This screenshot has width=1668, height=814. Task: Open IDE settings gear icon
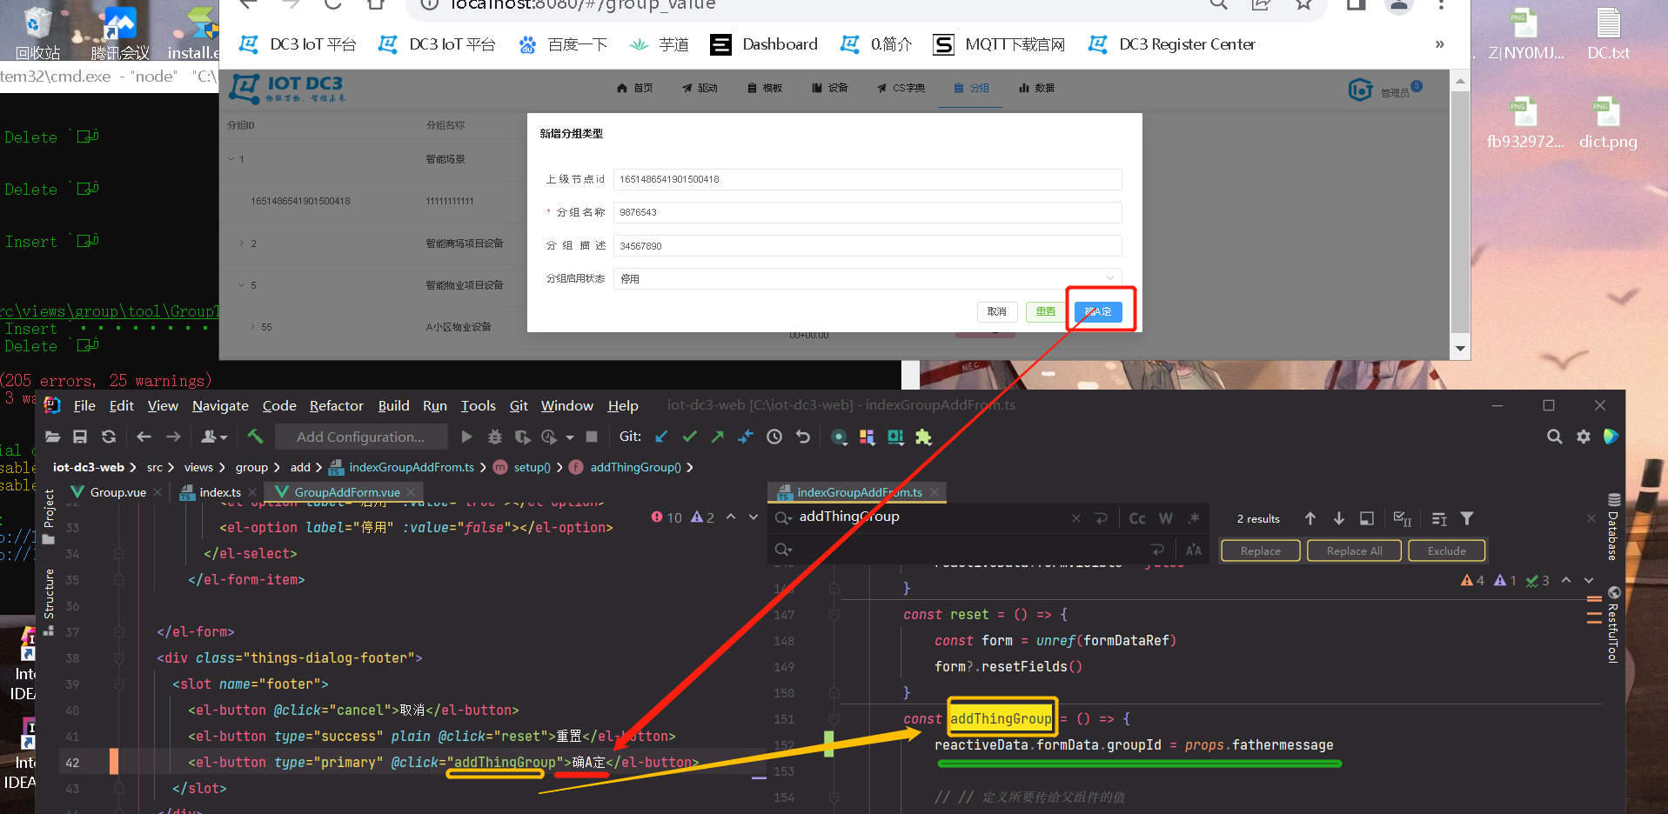(x=1584, y=437)
